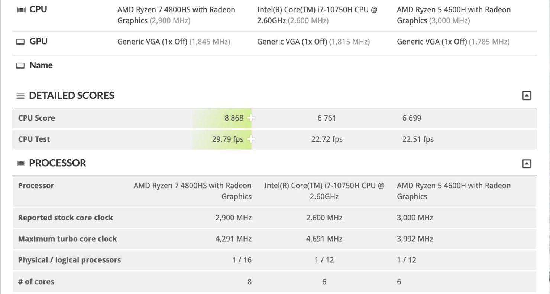Select the Intel Core i7-10750H CPU entry

pyautogui.click(x=317, y=15)
